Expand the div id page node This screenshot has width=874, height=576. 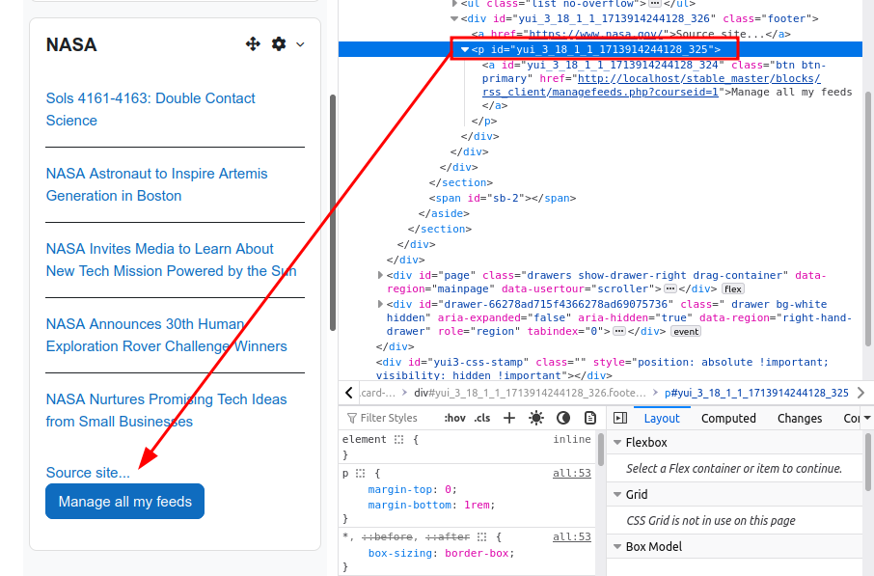[x=381, y=275]
